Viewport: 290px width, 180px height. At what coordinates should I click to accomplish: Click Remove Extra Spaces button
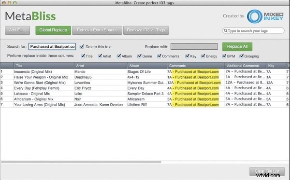(97, 30)
